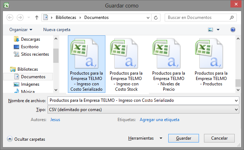Open the Tipo CSV file type dropdown

(x=143, y=110)
